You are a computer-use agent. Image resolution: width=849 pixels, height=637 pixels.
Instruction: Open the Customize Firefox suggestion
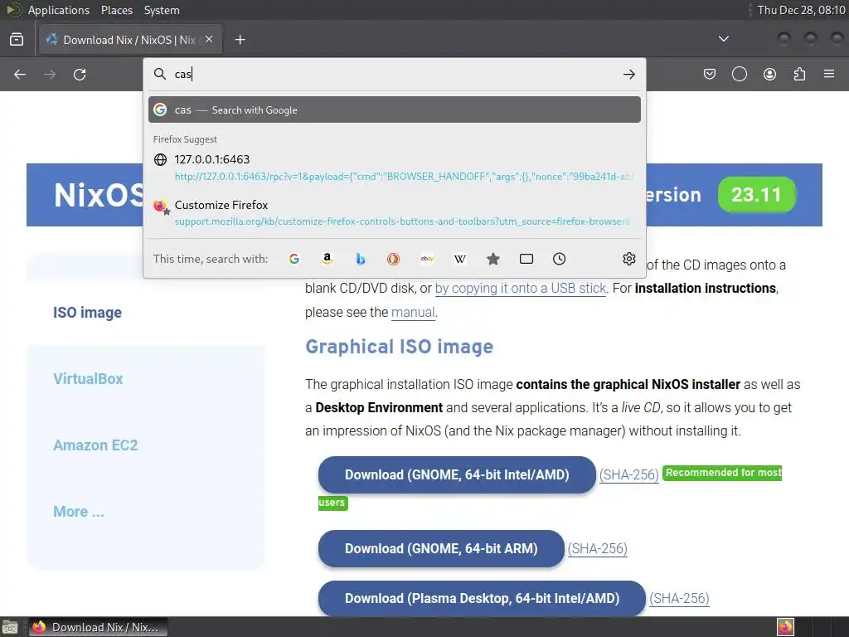tap(395, 213)
